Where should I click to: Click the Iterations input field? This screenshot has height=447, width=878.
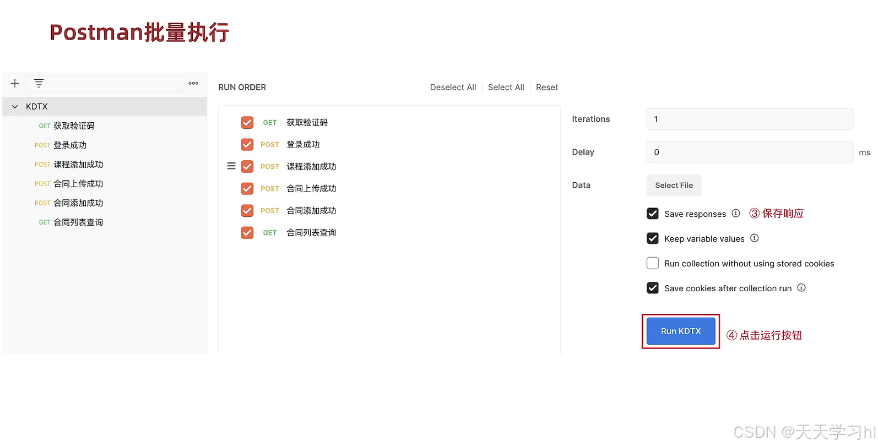click(750, 119)
